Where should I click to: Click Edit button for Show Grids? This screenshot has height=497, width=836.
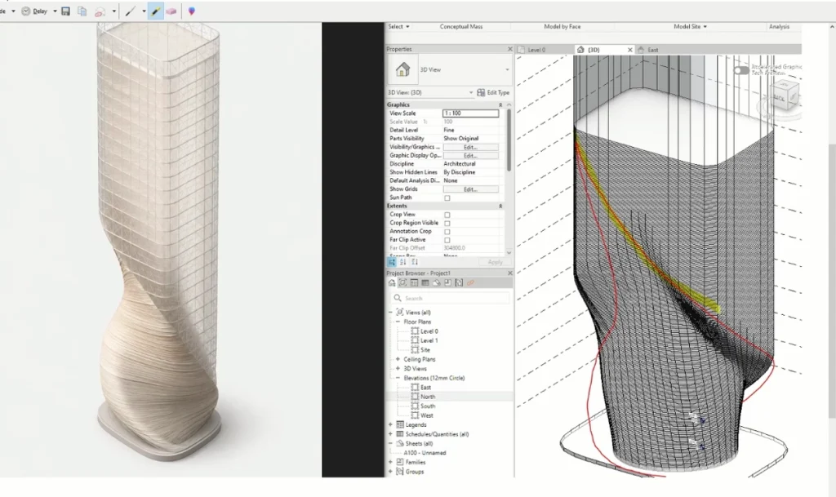[x=471, y=189]
